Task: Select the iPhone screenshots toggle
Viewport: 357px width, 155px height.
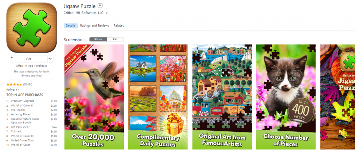Action: point(98,39)
